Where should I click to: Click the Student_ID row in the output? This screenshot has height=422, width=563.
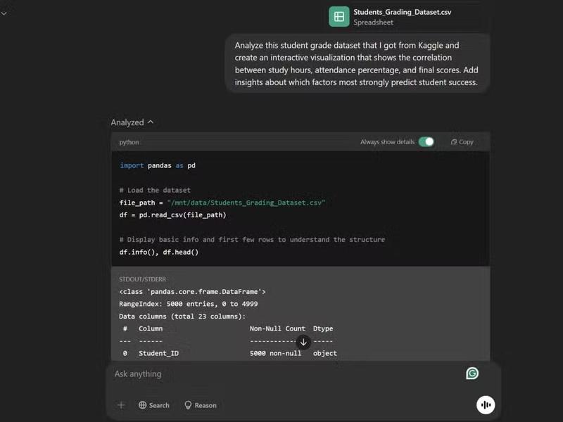click(x=158, y=353)
